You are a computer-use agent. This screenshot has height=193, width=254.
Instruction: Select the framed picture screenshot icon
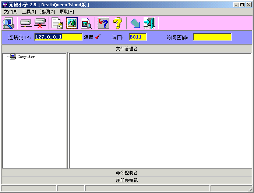click(72, 23)
